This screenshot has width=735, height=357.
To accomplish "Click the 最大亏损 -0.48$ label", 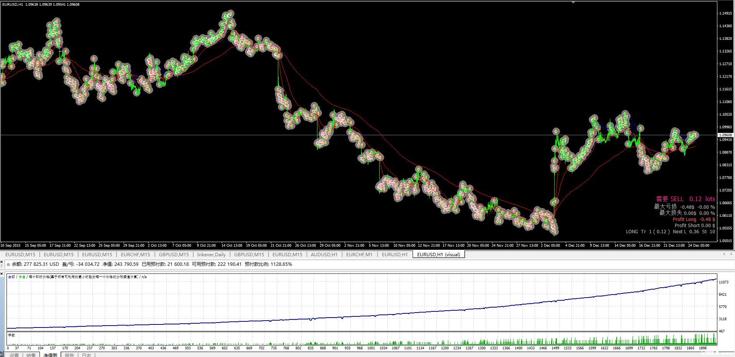I will coord(684,207).
